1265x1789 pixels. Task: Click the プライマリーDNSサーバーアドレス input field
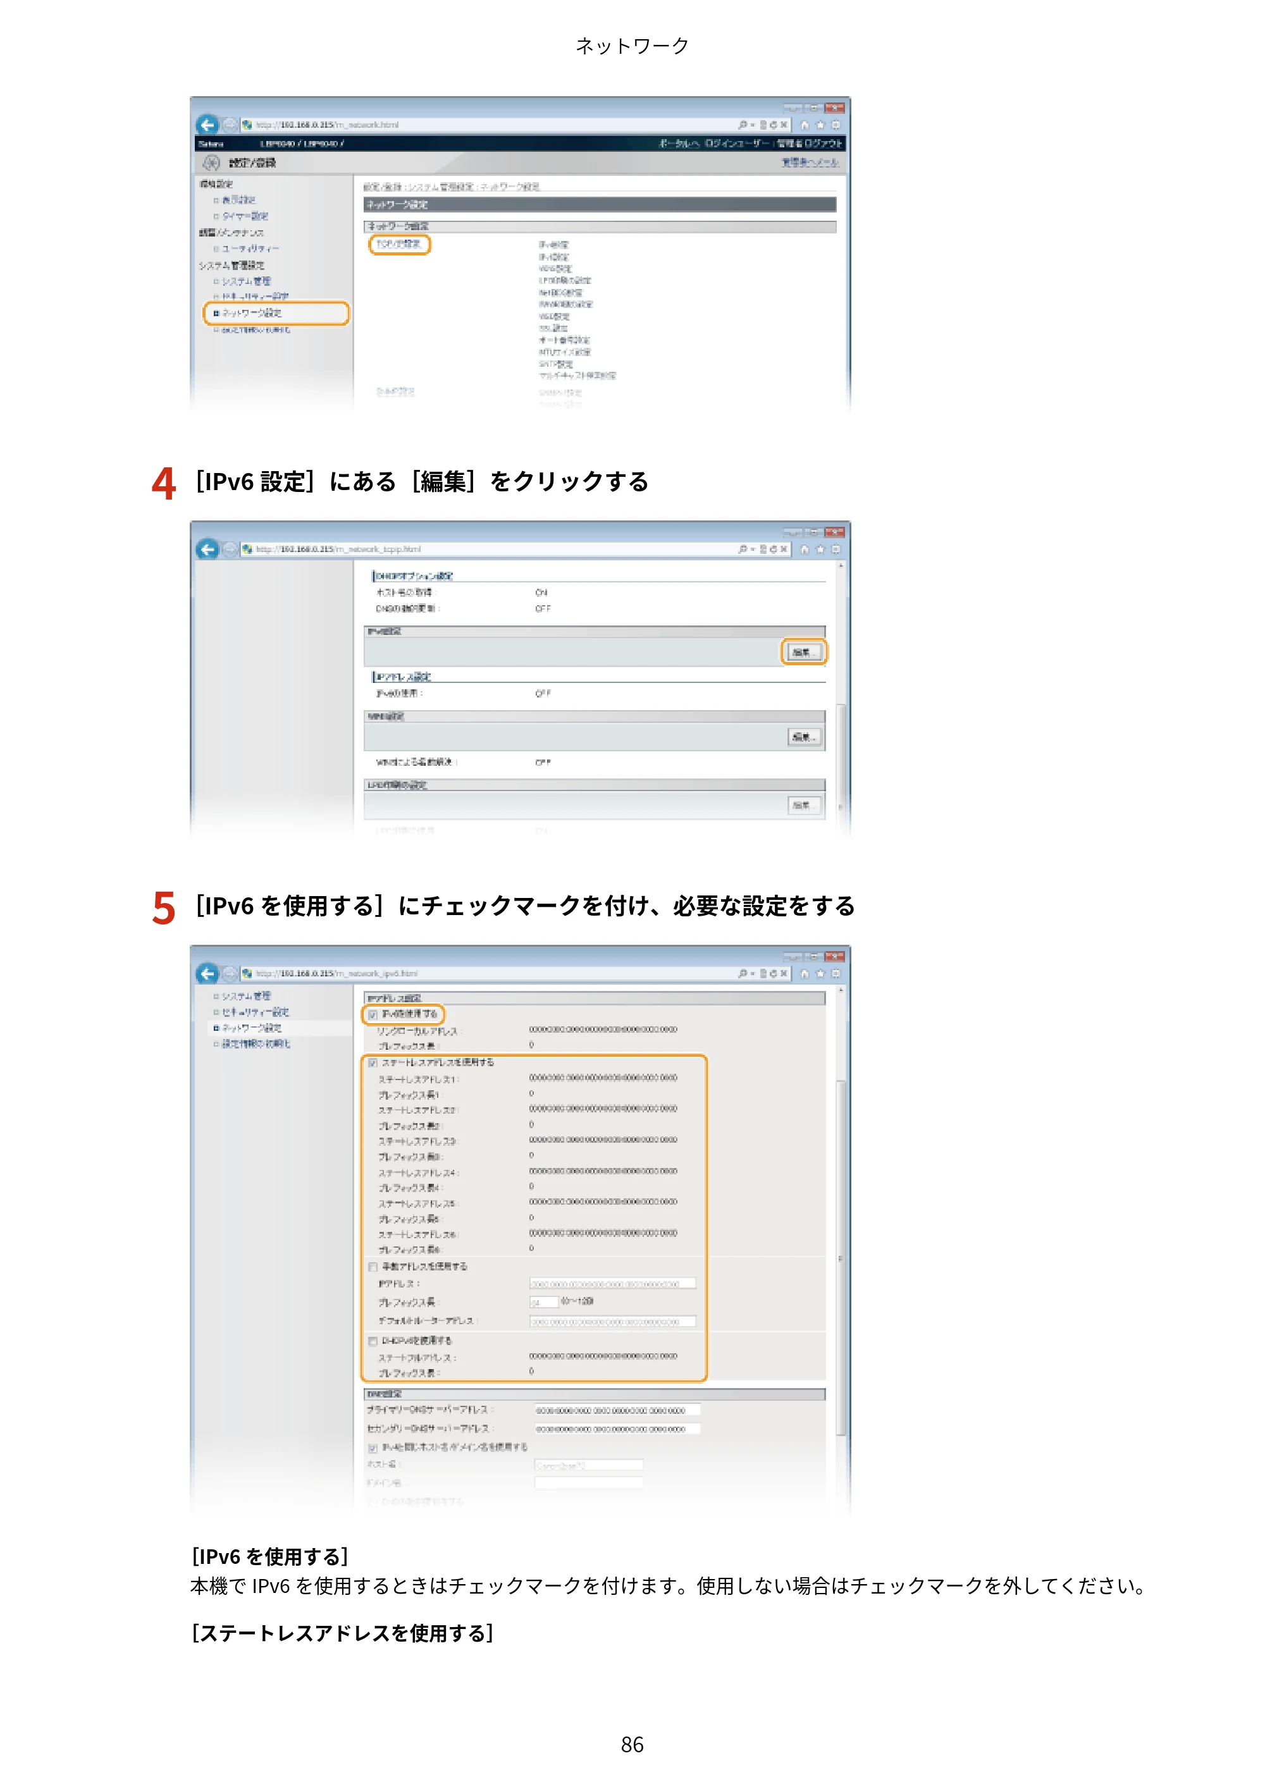[617, 1410]
